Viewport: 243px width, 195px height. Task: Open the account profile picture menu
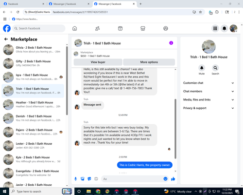tap(234, 28)
